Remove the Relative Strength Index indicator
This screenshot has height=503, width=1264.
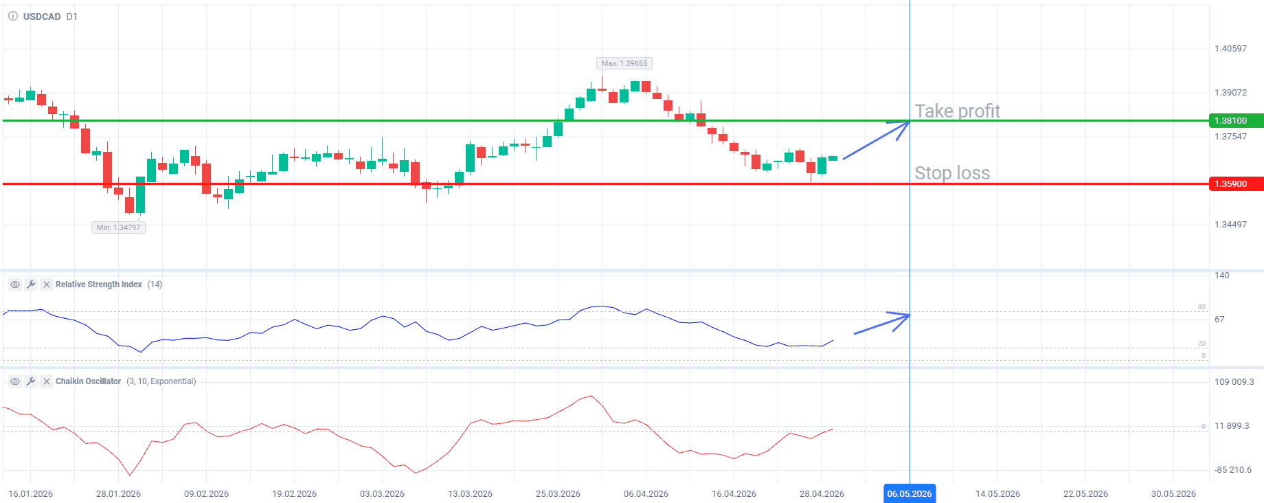click(x=47, y=284)
